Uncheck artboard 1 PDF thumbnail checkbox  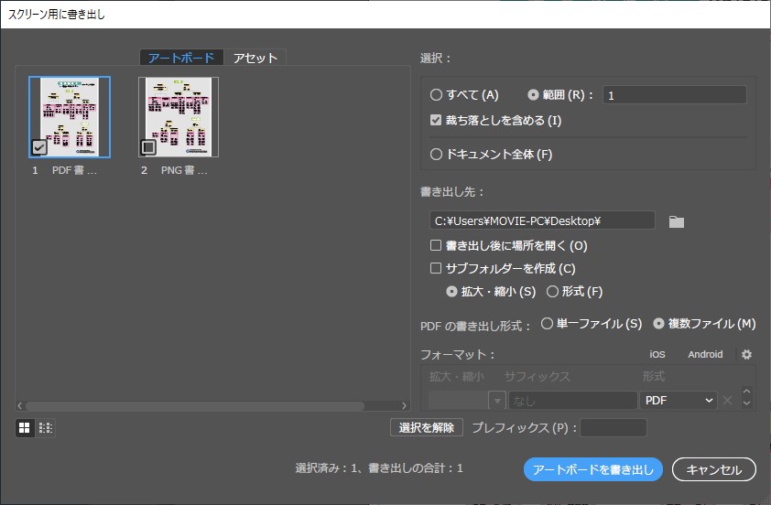point(38,146)
